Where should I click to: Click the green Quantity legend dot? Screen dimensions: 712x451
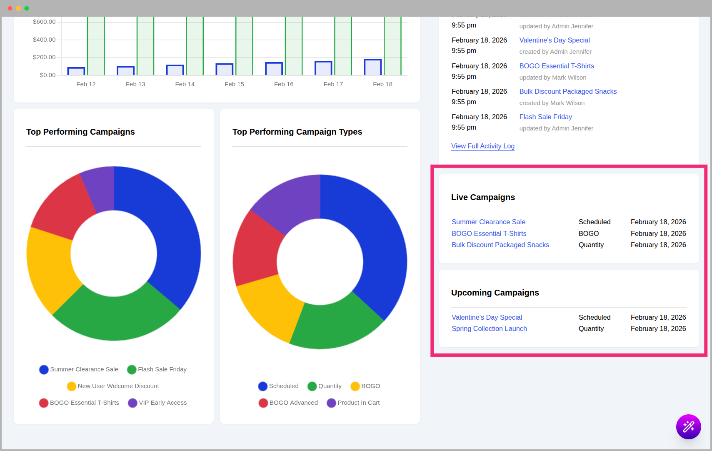click(312, 386)
